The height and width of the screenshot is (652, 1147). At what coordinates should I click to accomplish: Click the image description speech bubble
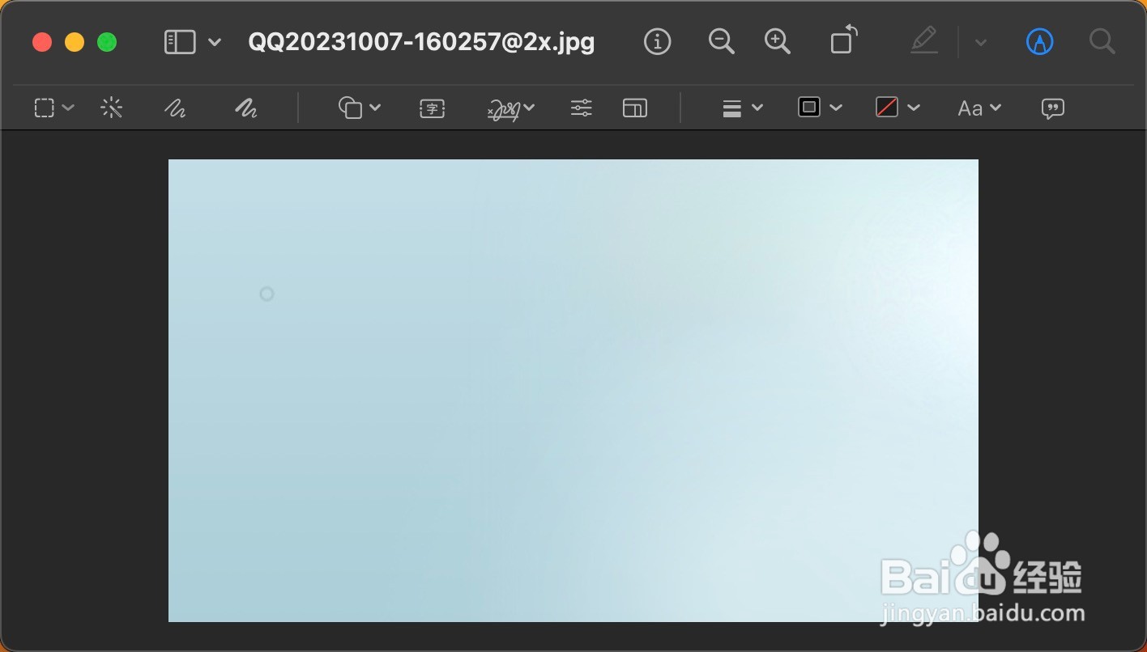[1053, 109]
